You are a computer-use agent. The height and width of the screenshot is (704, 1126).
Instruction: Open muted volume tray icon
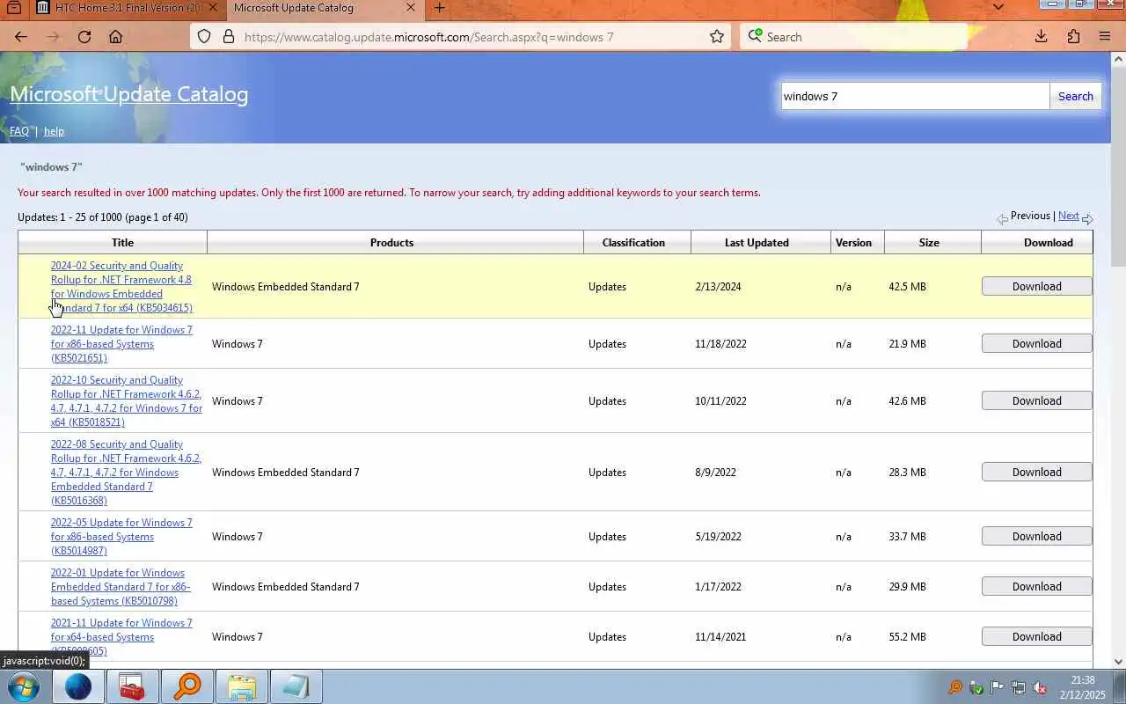point(1039,687)
